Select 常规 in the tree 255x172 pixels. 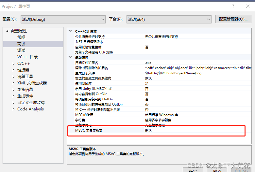click(21, 37)
